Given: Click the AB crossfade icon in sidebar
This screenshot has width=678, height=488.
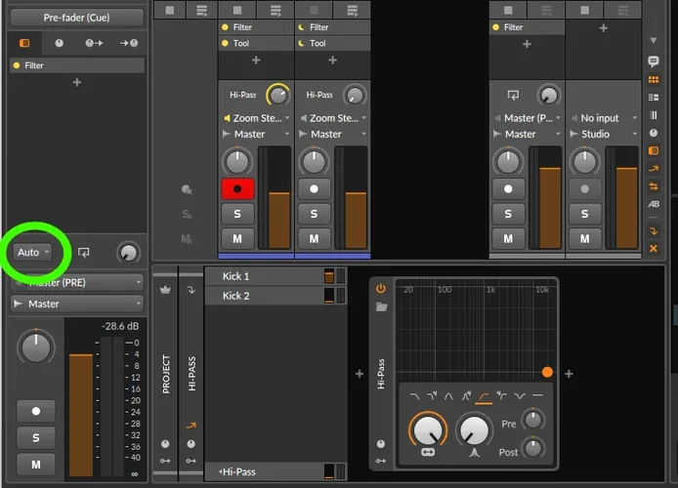Looking at the screenshot, I should pyautogui.click(x=654, y=204).
